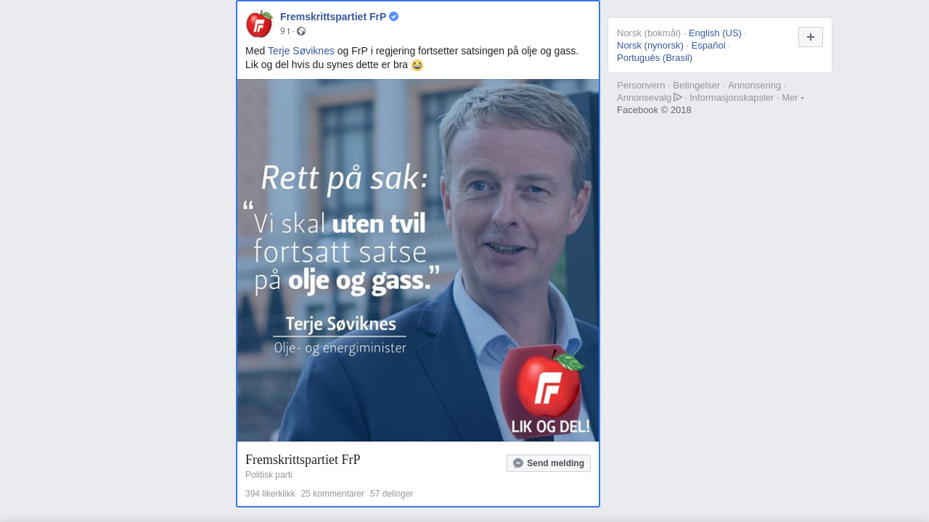Image resolution: width=929 pixels, height=522 pixels.
Task: Open the Fremskrittspartiet FrP page name in the header
Action: 333,17
